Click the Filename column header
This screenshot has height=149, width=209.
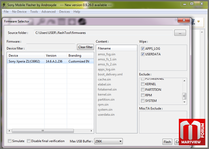(x=117, y=48)
